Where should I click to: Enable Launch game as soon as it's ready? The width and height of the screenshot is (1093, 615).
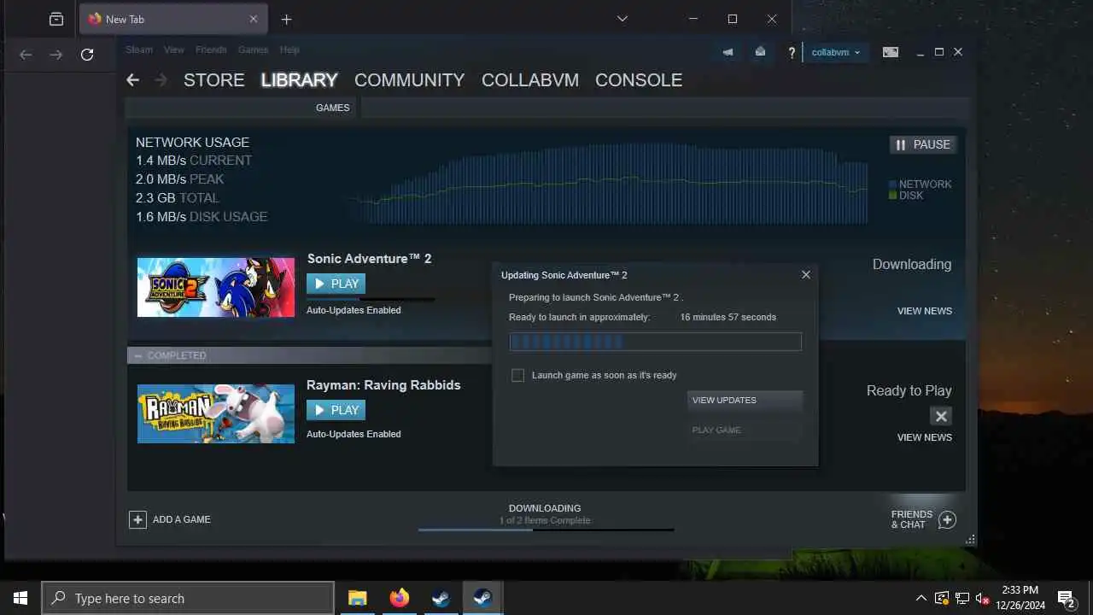tap(517, 375)
